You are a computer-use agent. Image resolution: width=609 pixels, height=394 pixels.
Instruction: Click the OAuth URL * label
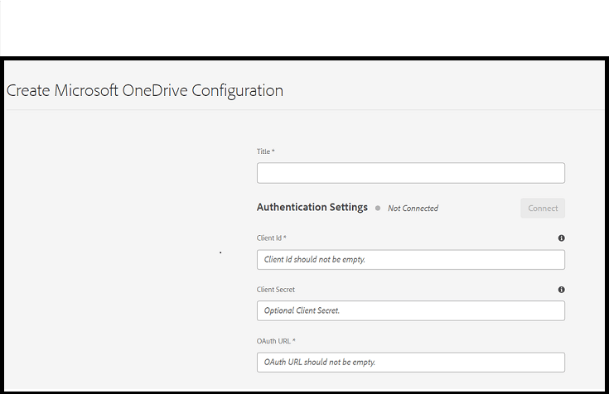(x=276, y=341)
